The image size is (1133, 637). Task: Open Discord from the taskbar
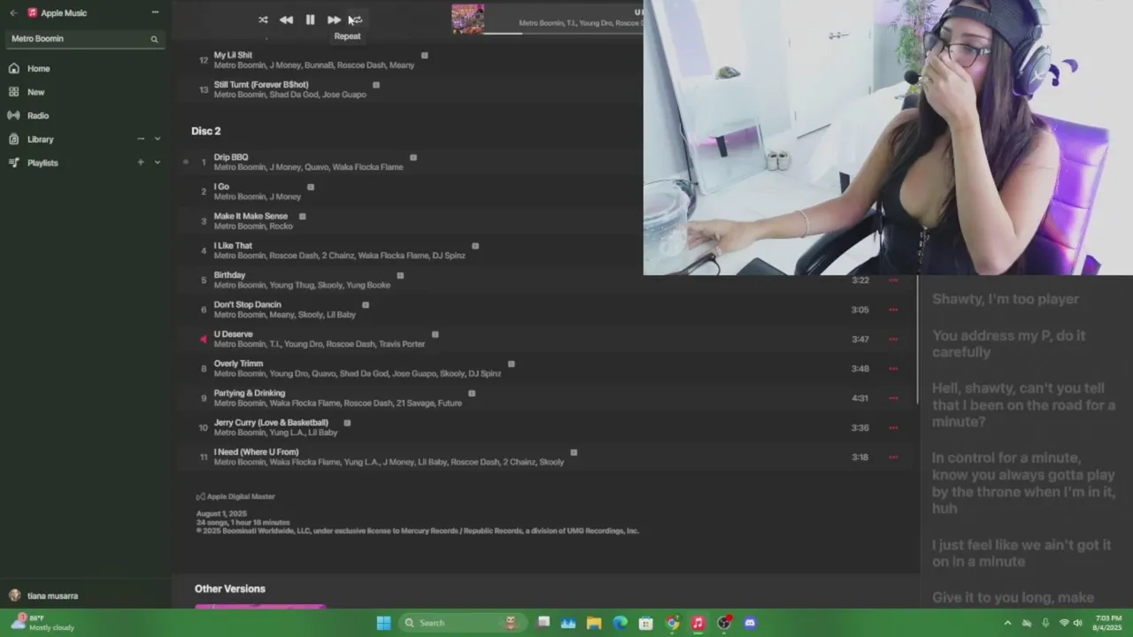pos(750,623)
